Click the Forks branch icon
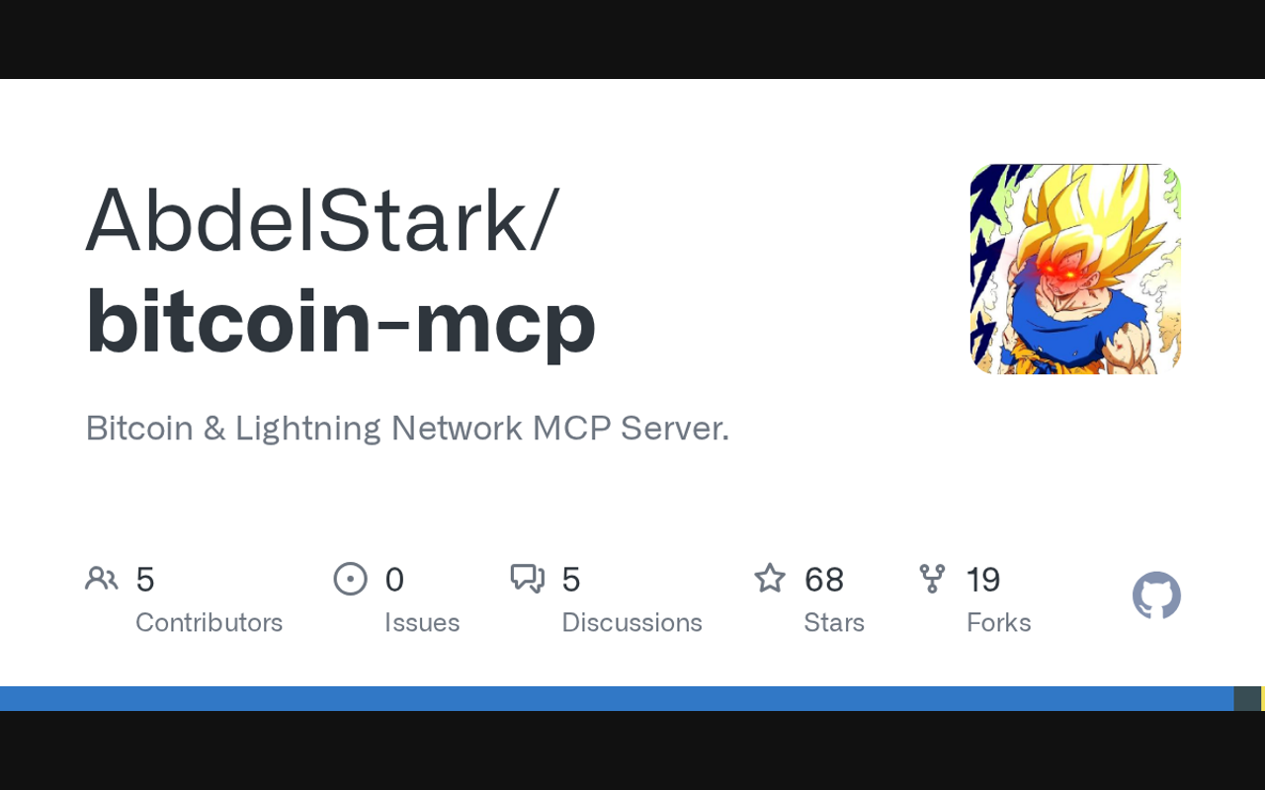The image size is (1265, 790). tap(932, 579)
